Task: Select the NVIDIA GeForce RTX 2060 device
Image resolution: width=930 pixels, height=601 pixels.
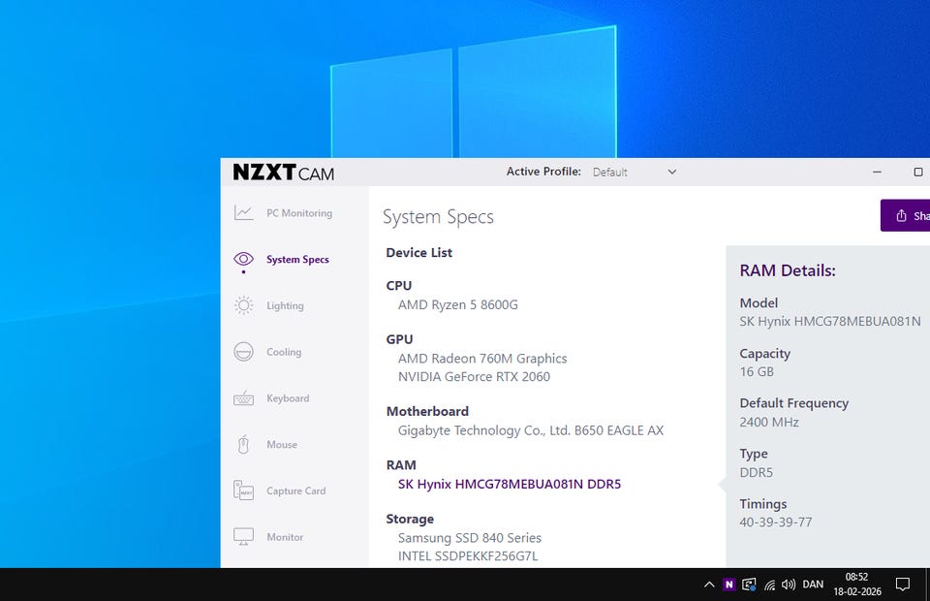Action: click(474, 376)
